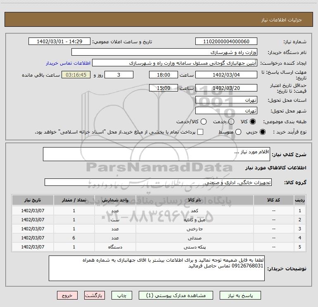Click the unit دستگاه in the پنکه دستی row
This screenshot has width=318, height=307.
(115, 247)
